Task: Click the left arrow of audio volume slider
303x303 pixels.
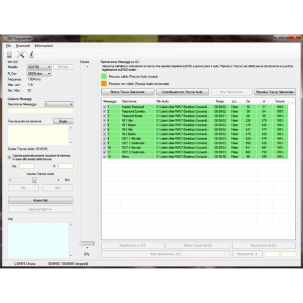Action: click(10, 180)
